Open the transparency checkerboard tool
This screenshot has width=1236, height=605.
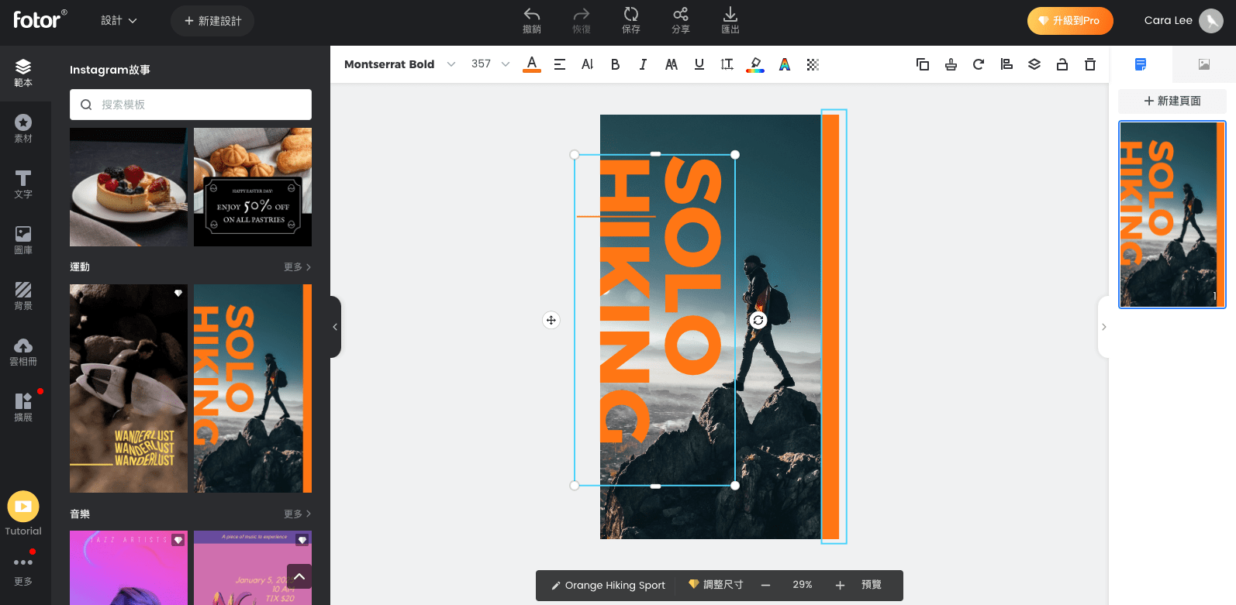click(x=813, y=64)
